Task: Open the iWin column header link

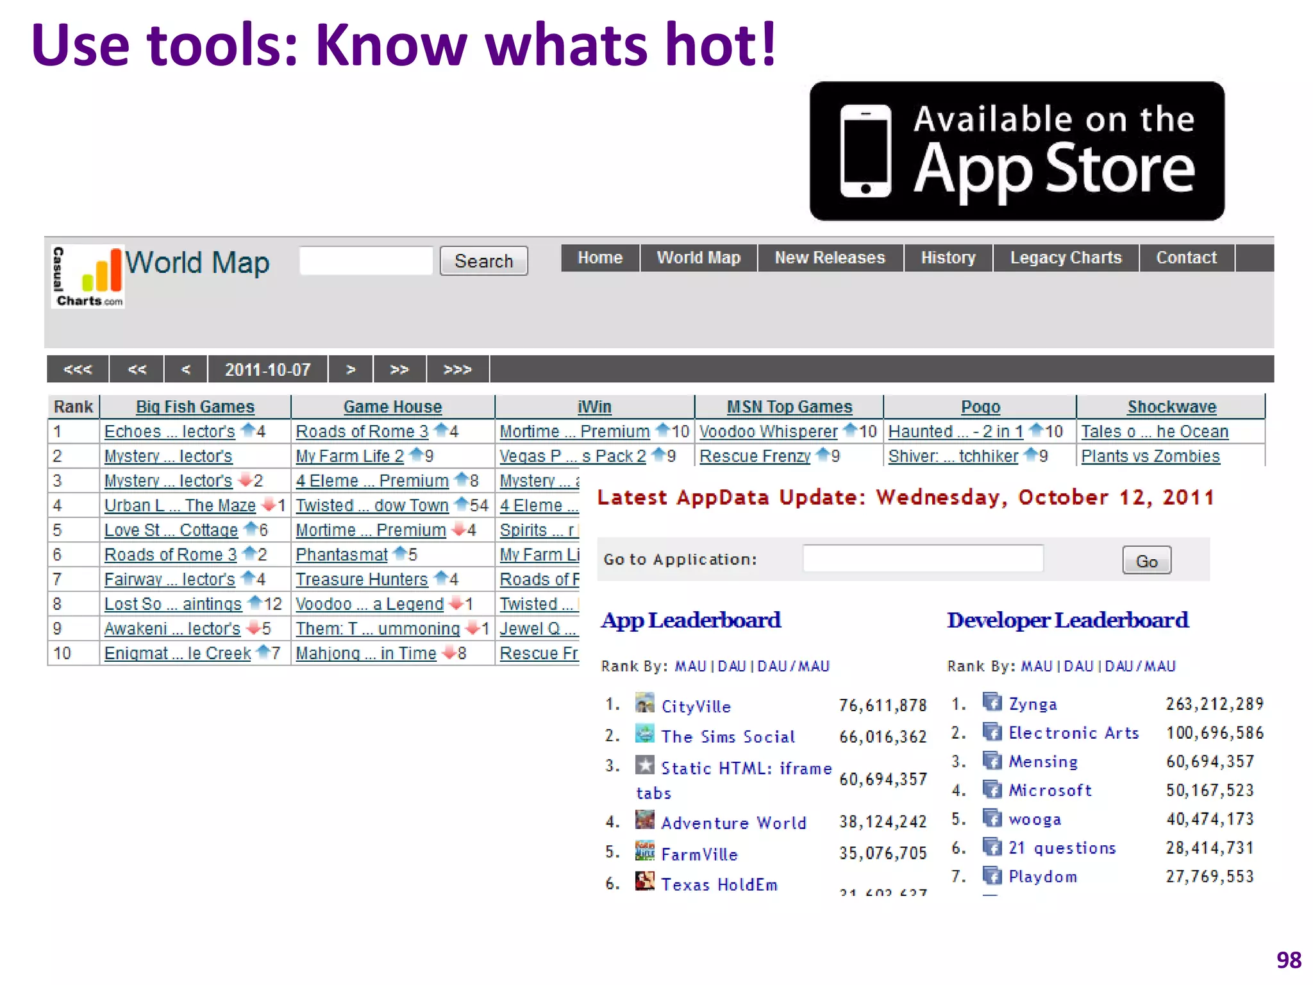Action: (x=594, y=407)
